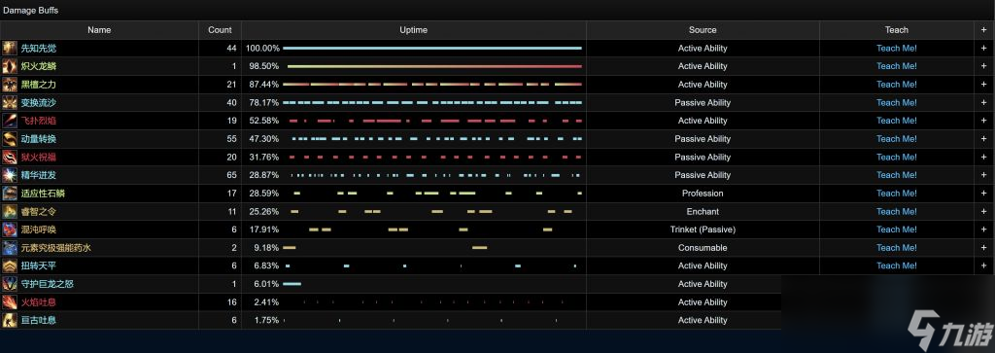Click the 元素究极强能药水 potion icon
995x353 pixels.
10,248
